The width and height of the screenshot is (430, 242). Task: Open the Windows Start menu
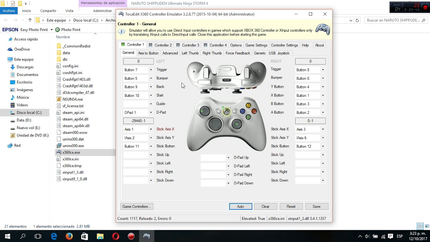pyautogui.click(x=7, y=236)
